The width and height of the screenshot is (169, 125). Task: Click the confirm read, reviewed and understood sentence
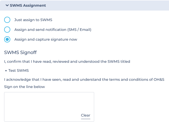pyautogui.click(x=67, y=61)
